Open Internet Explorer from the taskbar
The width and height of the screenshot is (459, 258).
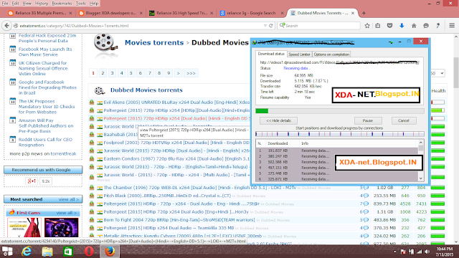pos(27,252)
